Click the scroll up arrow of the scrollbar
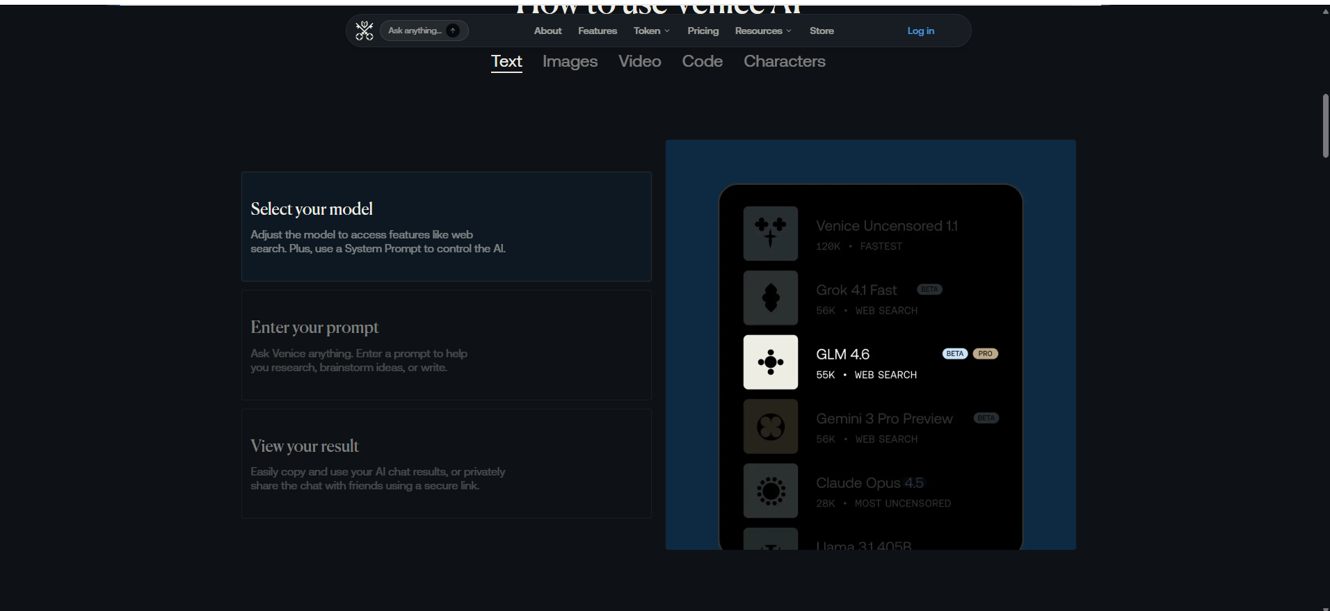This screenshot has width=1330, height=611. point(1325,11)
